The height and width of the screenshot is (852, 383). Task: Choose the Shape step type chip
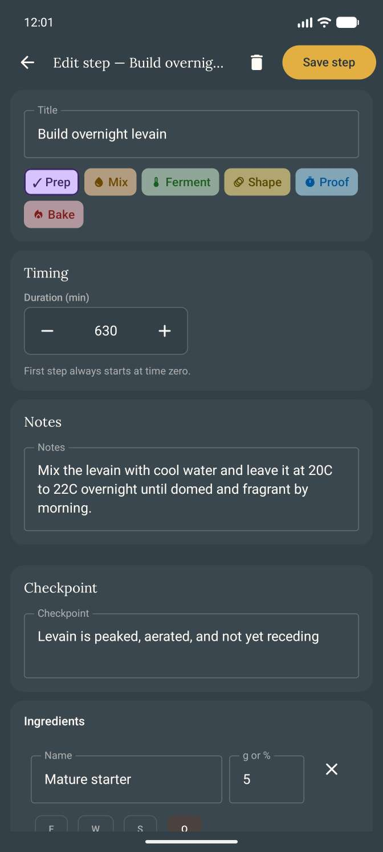coord(257,182)
